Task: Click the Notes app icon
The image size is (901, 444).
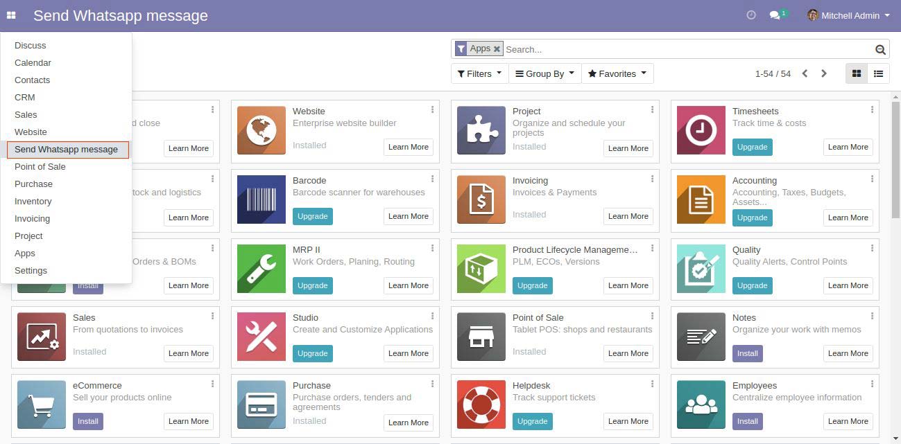Action: [x=701, y=337]
